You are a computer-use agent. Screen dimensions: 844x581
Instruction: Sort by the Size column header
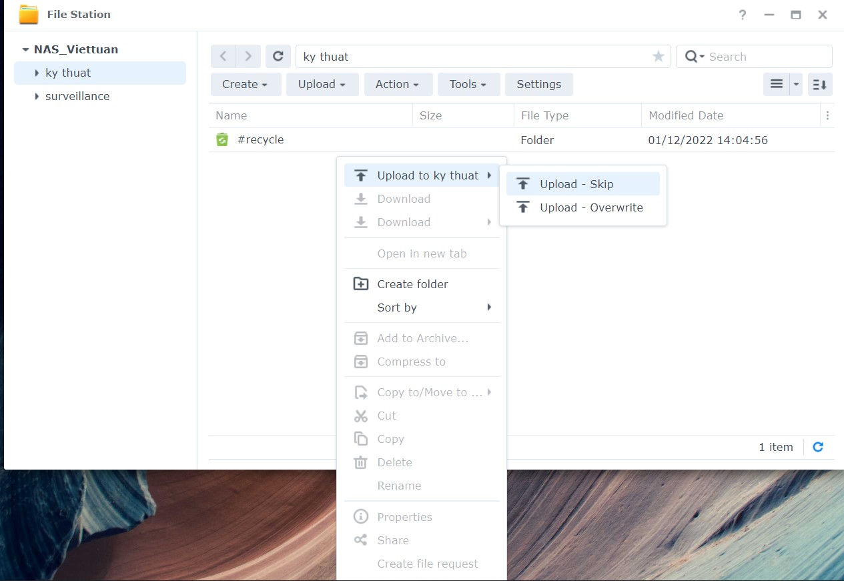click(x=463, y=115)
